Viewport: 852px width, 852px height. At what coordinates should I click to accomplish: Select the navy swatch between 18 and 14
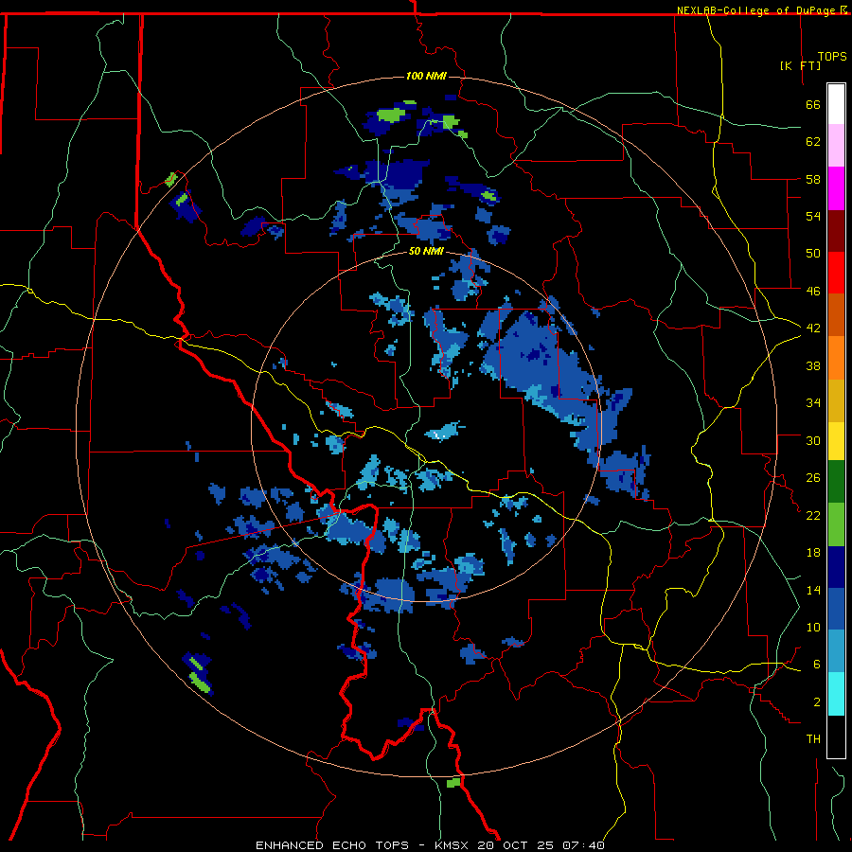836,567
